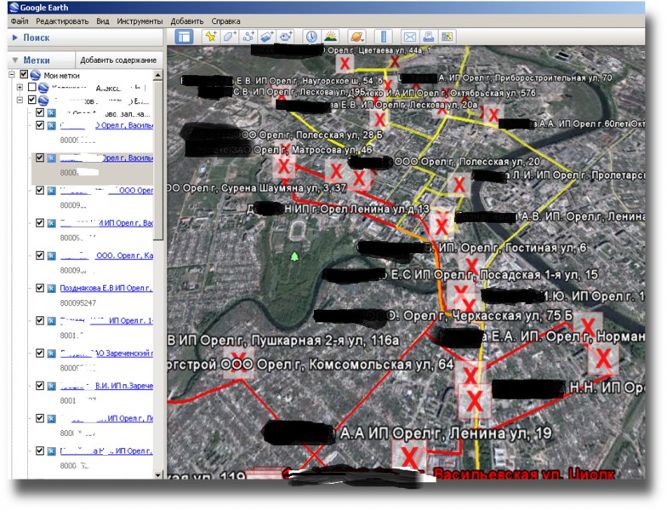
Task: Toggle sunlight across the landscape
Action: click(x=330, y=37)
